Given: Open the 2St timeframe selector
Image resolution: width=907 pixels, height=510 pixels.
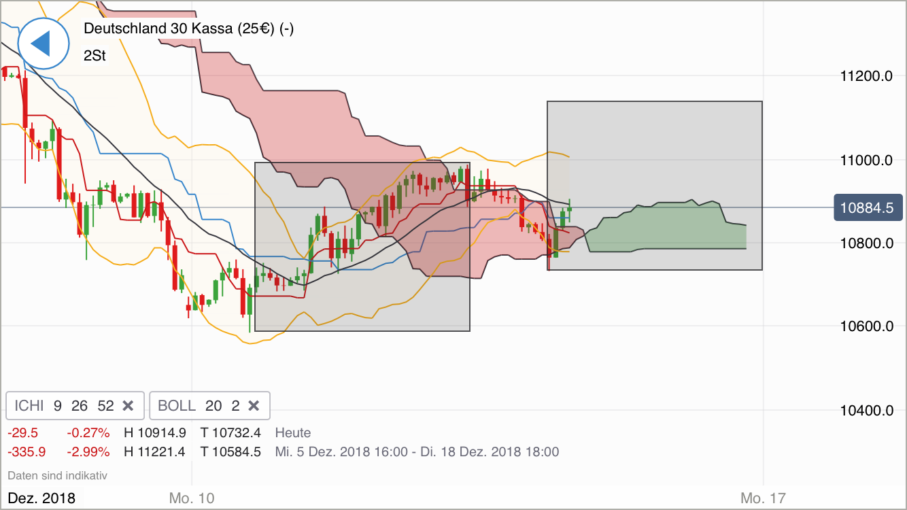Looking at the screenshot, I should click(94, 55).
